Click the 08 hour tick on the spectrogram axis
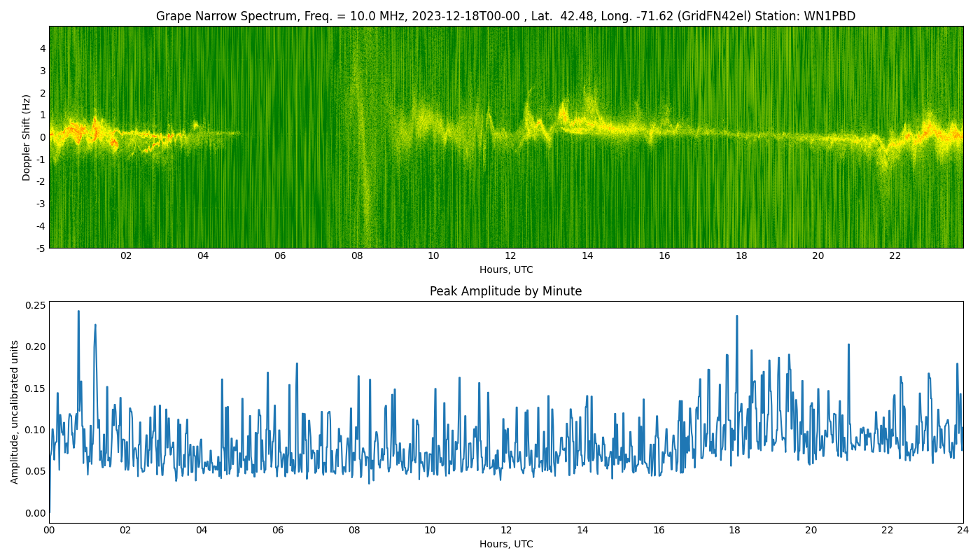The height and width of the screenshot is (560, 980). [x=357, y=256]
